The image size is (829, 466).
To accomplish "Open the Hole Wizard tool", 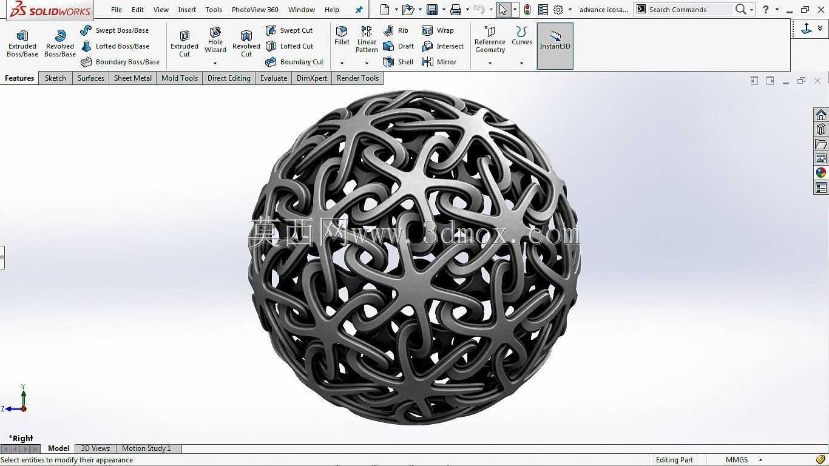I will (215, 40).
